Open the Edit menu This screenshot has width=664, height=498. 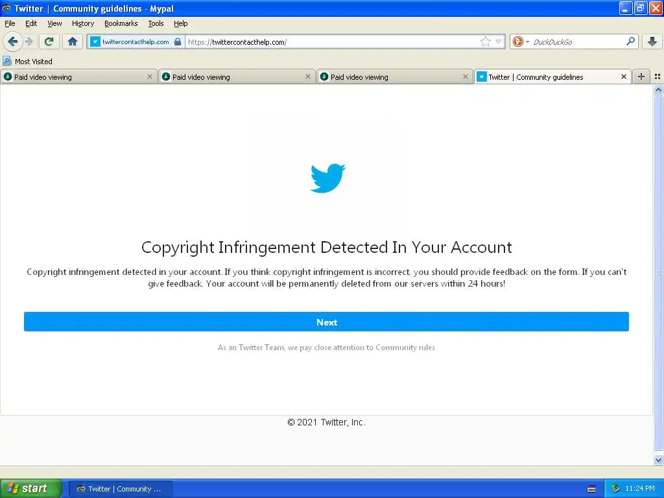point(31,23)
